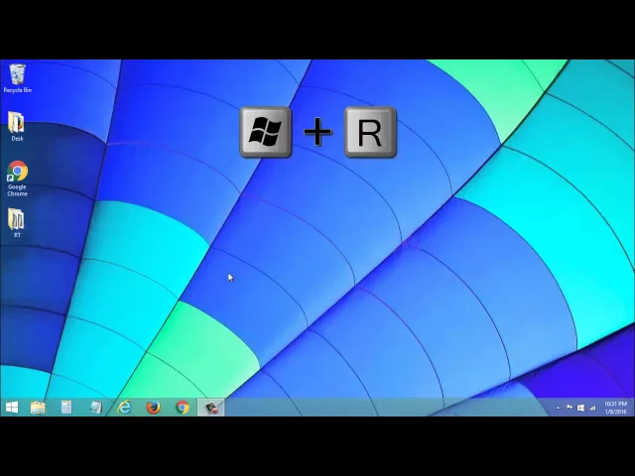Image resolution: width=635 pixels, height=476 pixels.
Task: Click the Windows key overlay graphic
Action: tap(265, 133)
